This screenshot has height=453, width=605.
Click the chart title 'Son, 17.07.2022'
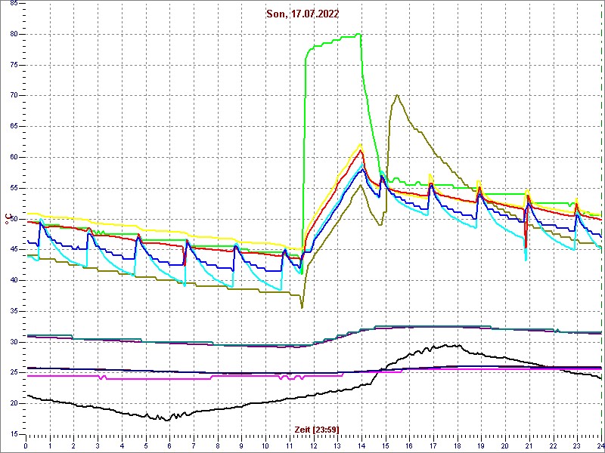pyautogui.click(x=302, y=14)
